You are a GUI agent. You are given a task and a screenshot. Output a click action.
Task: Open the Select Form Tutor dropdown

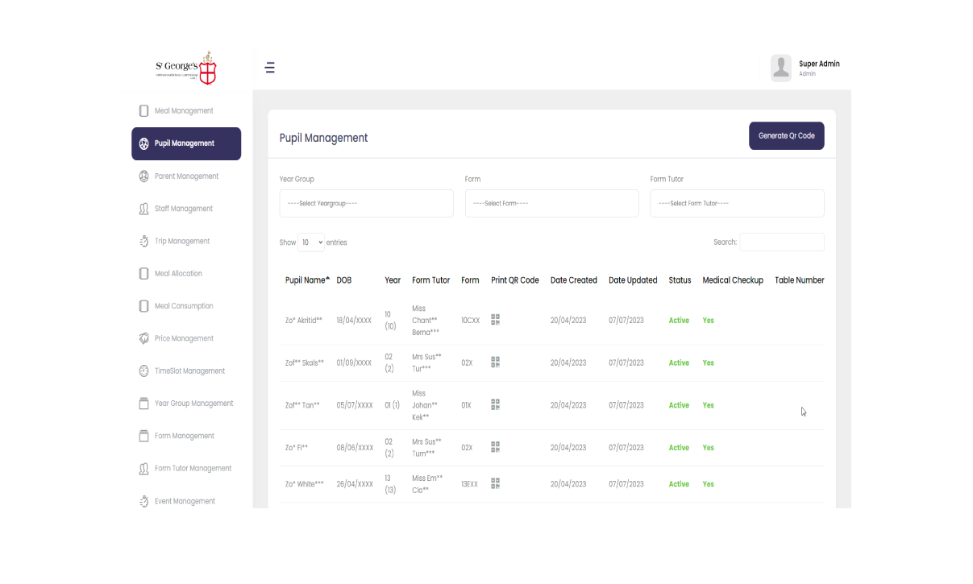coord(737,204)
